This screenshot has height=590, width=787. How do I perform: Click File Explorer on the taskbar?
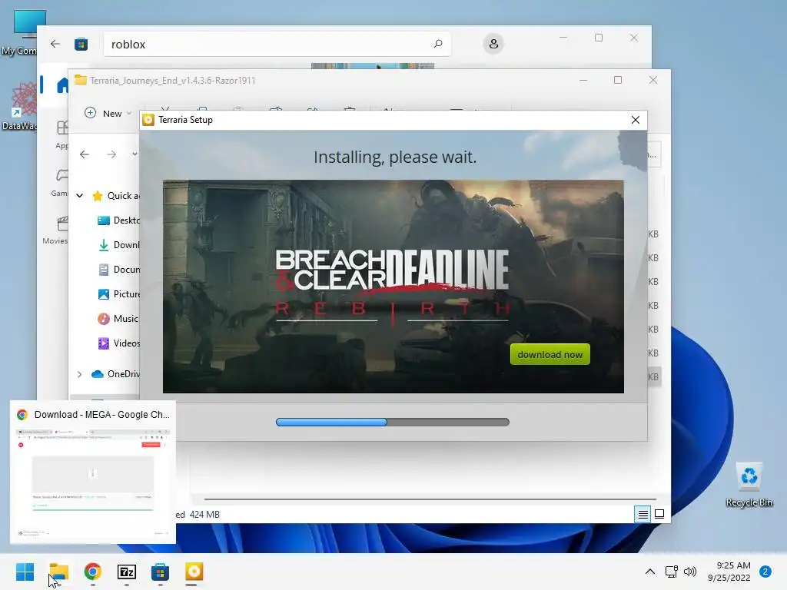[58, 572]
